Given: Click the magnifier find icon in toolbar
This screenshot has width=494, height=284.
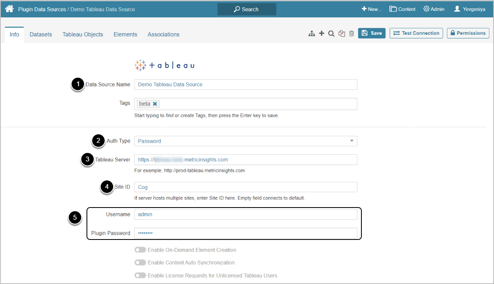Looking at the screenshot, I should pos(331,34).
